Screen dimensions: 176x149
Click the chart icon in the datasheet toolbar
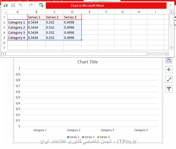5,5
